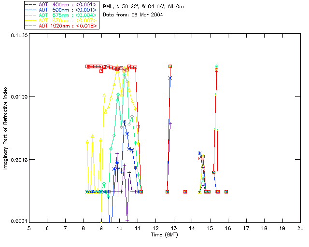Click the 0.1000 y-axis tick label
Image resolution: width=309 pixels, height=247 pixels.
[19, 35]
